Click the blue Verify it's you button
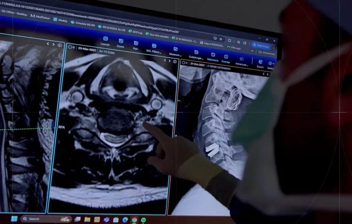Screen dimensions: 352x224 click(261, 46)
